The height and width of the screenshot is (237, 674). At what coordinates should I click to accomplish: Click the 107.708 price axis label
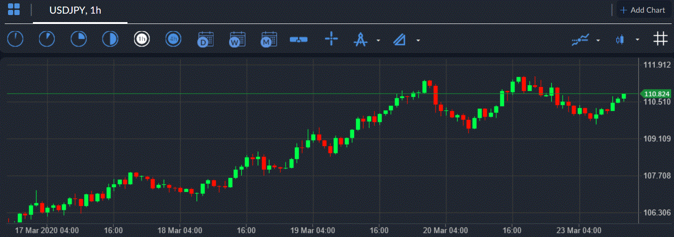click(x=657, y=176)
